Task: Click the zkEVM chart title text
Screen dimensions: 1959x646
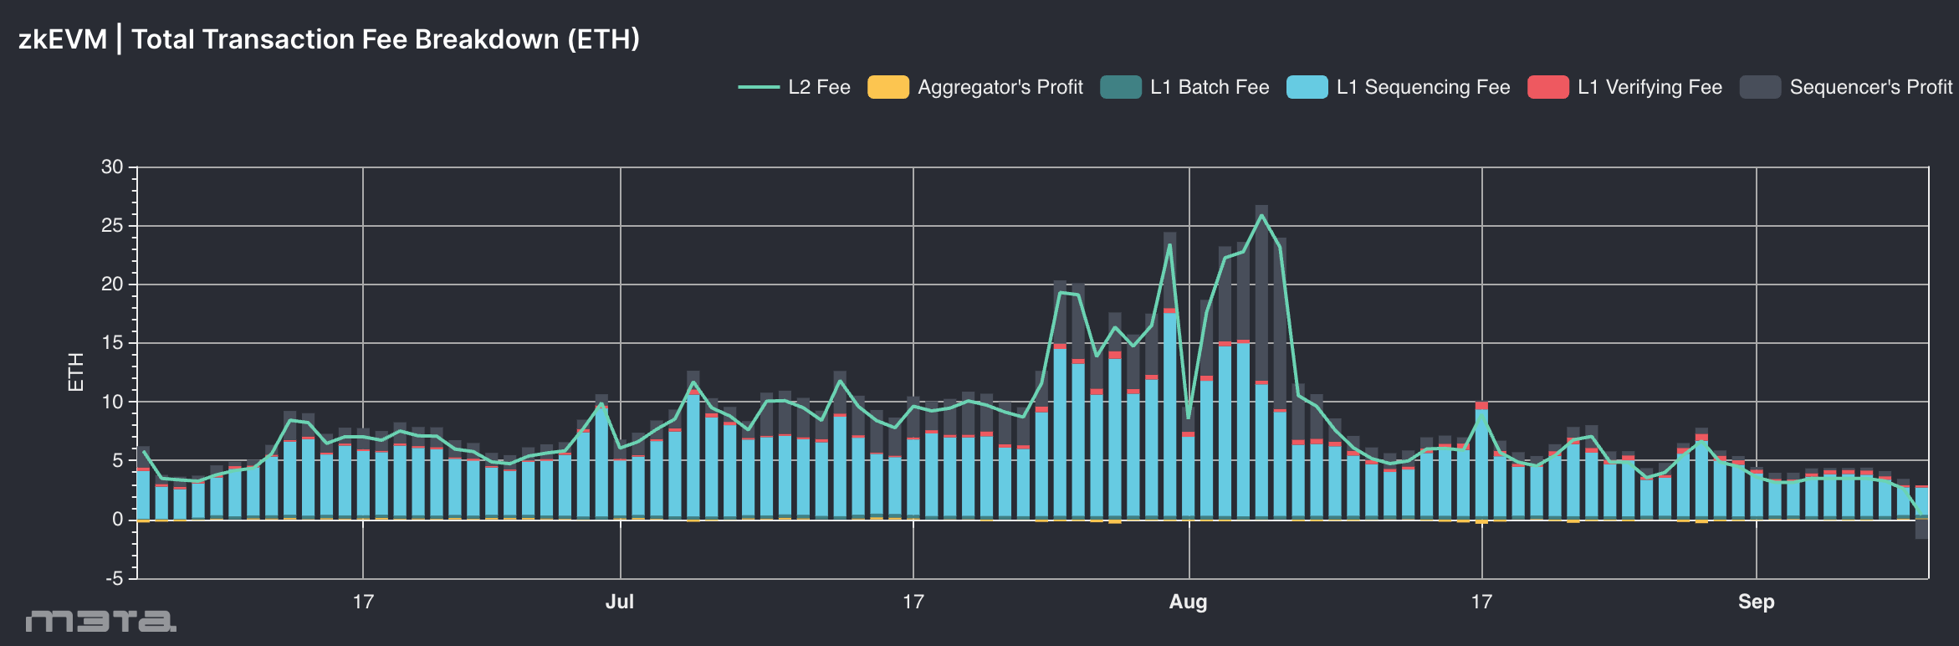Action: coord(329,39)
